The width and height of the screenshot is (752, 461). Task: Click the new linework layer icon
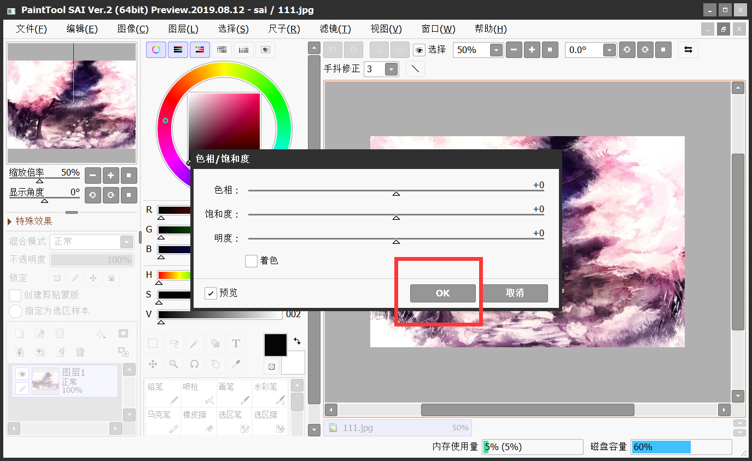point(39,334)
